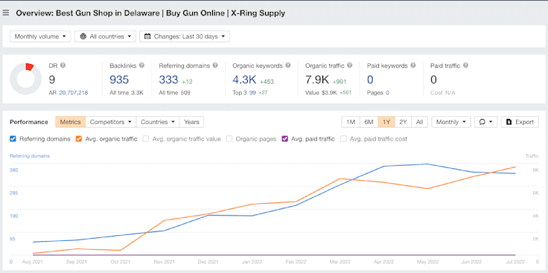The height and width of the screenshot is (273, 548).
Task: Click the DR value 9
Action: pyautogui.click(x=52, y=80)
